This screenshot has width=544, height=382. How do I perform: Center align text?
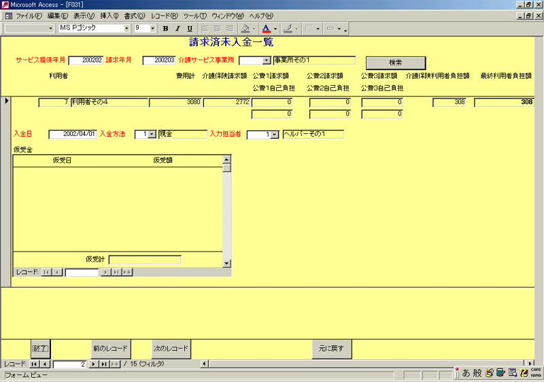point(217,29)
